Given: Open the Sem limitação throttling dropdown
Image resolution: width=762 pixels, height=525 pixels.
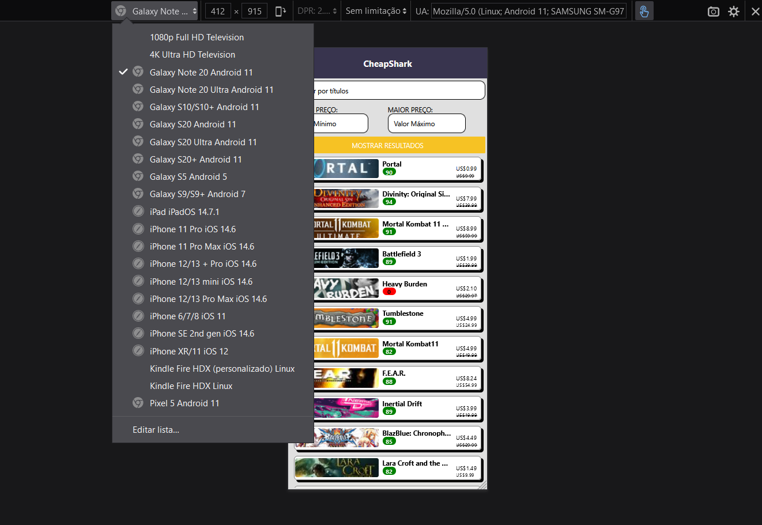Looking at the screenshot, I should tap(376, 11).
